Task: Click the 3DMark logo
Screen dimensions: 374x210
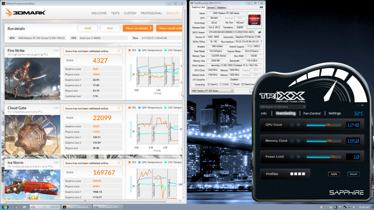Action: click(x=25, y=13)
